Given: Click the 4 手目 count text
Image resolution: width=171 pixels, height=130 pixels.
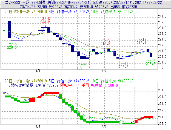Looking at the screenshot, I should (83, 85).
